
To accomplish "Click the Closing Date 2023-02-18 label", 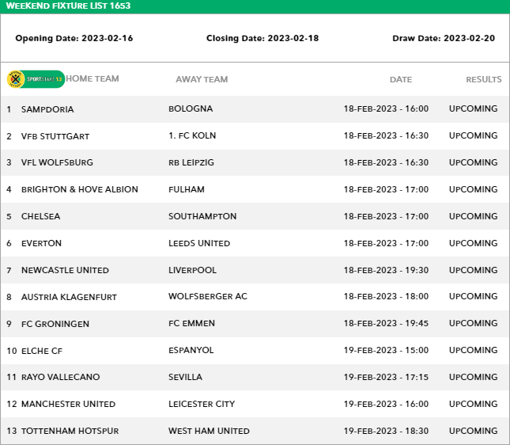I will (263, 38).
